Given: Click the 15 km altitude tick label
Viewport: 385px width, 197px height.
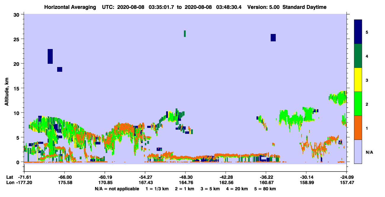Looking at the screenshot, I should [17, 88].
